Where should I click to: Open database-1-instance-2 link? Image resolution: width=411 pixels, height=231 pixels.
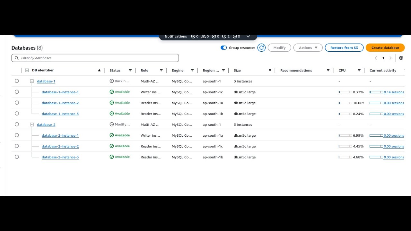[60, 103]
